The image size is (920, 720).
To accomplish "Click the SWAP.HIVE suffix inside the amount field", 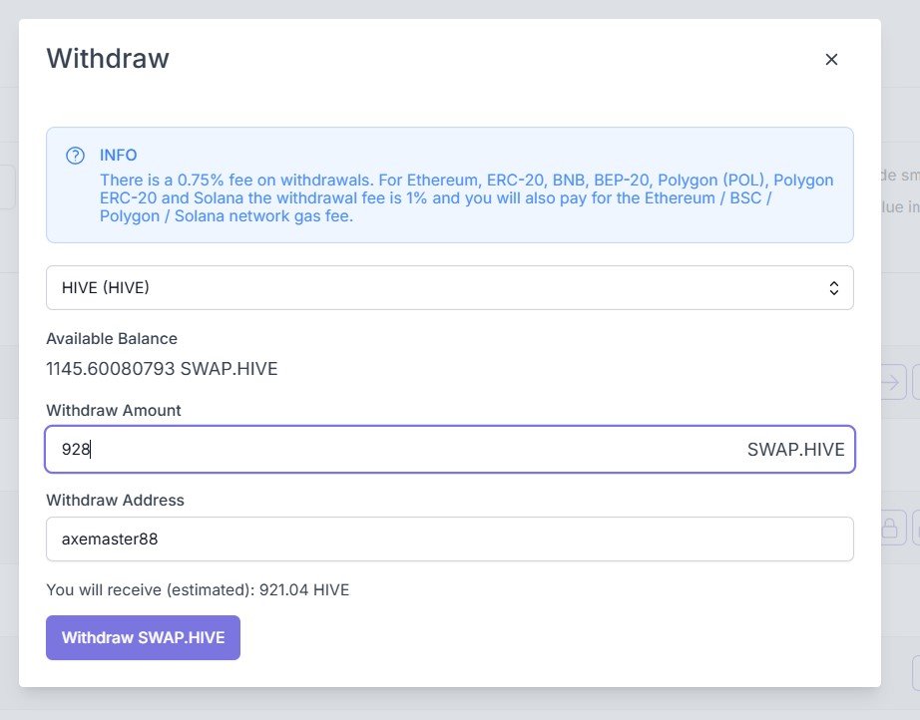I will click(x=795, y=450).
